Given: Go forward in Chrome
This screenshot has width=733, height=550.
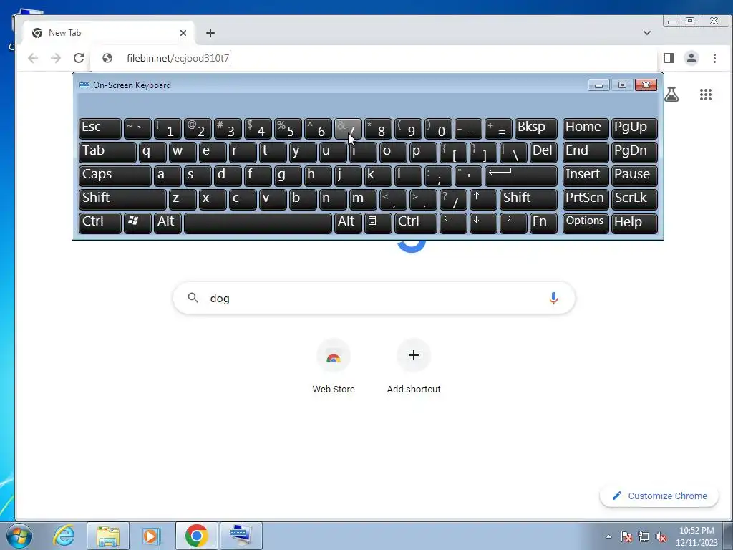Looking at the screenshot, I should pyautogui.click(x=56, y=58).
